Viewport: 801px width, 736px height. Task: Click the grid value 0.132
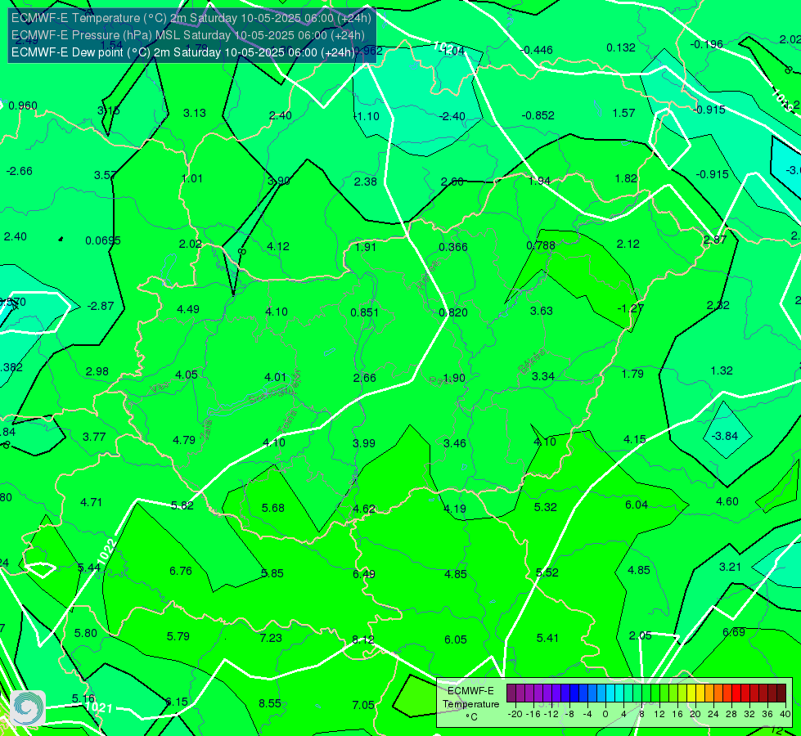(x=621, y=47)
